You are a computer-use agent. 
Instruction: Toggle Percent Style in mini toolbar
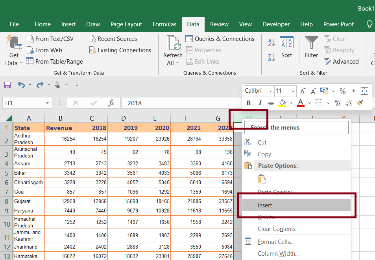pyautogui.click(x=342, y=91)
